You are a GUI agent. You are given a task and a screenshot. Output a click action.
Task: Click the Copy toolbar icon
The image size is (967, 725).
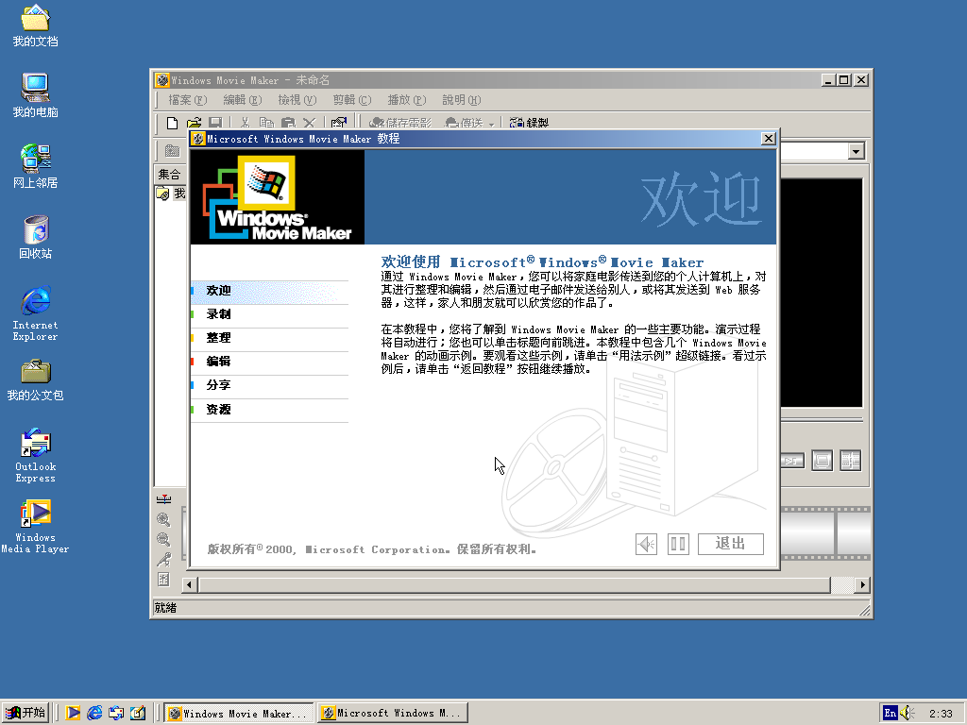pyautogui.click(x=266, y=122)
